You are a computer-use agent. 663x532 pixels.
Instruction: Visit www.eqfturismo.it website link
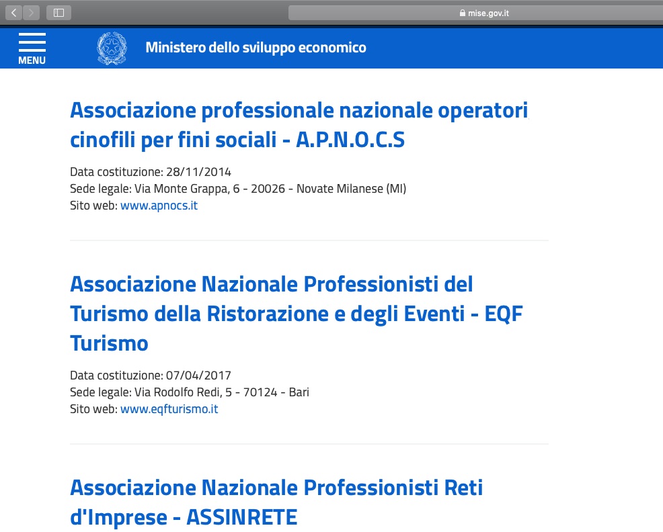tap(169, 409)
